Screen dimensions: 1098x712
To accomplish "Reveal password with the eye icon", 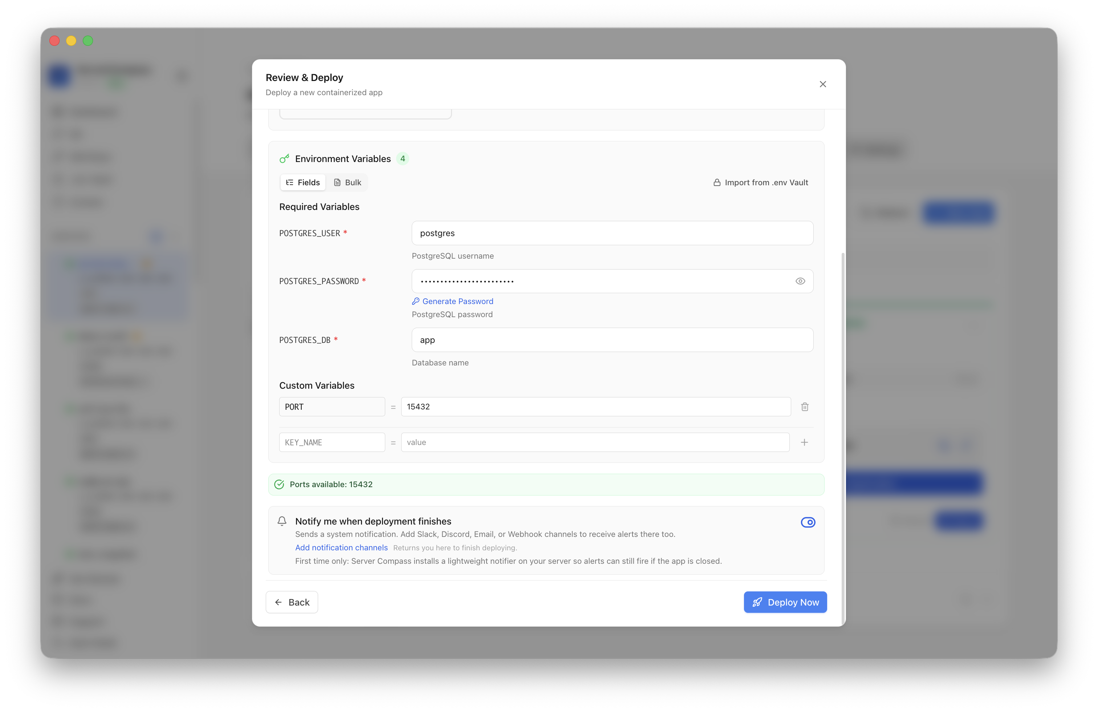I will point(800,281).
